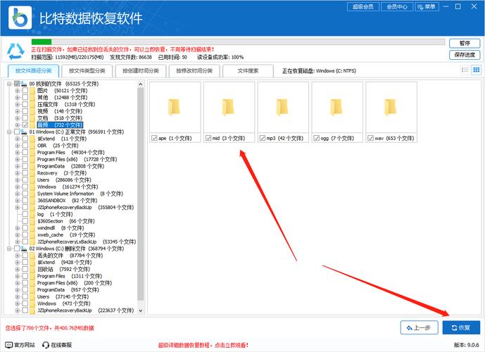Screen dimensions: 485x352
Task: Collapse the 02 Windows (C:) 删除文件 node
Action: tap(9, 249)
